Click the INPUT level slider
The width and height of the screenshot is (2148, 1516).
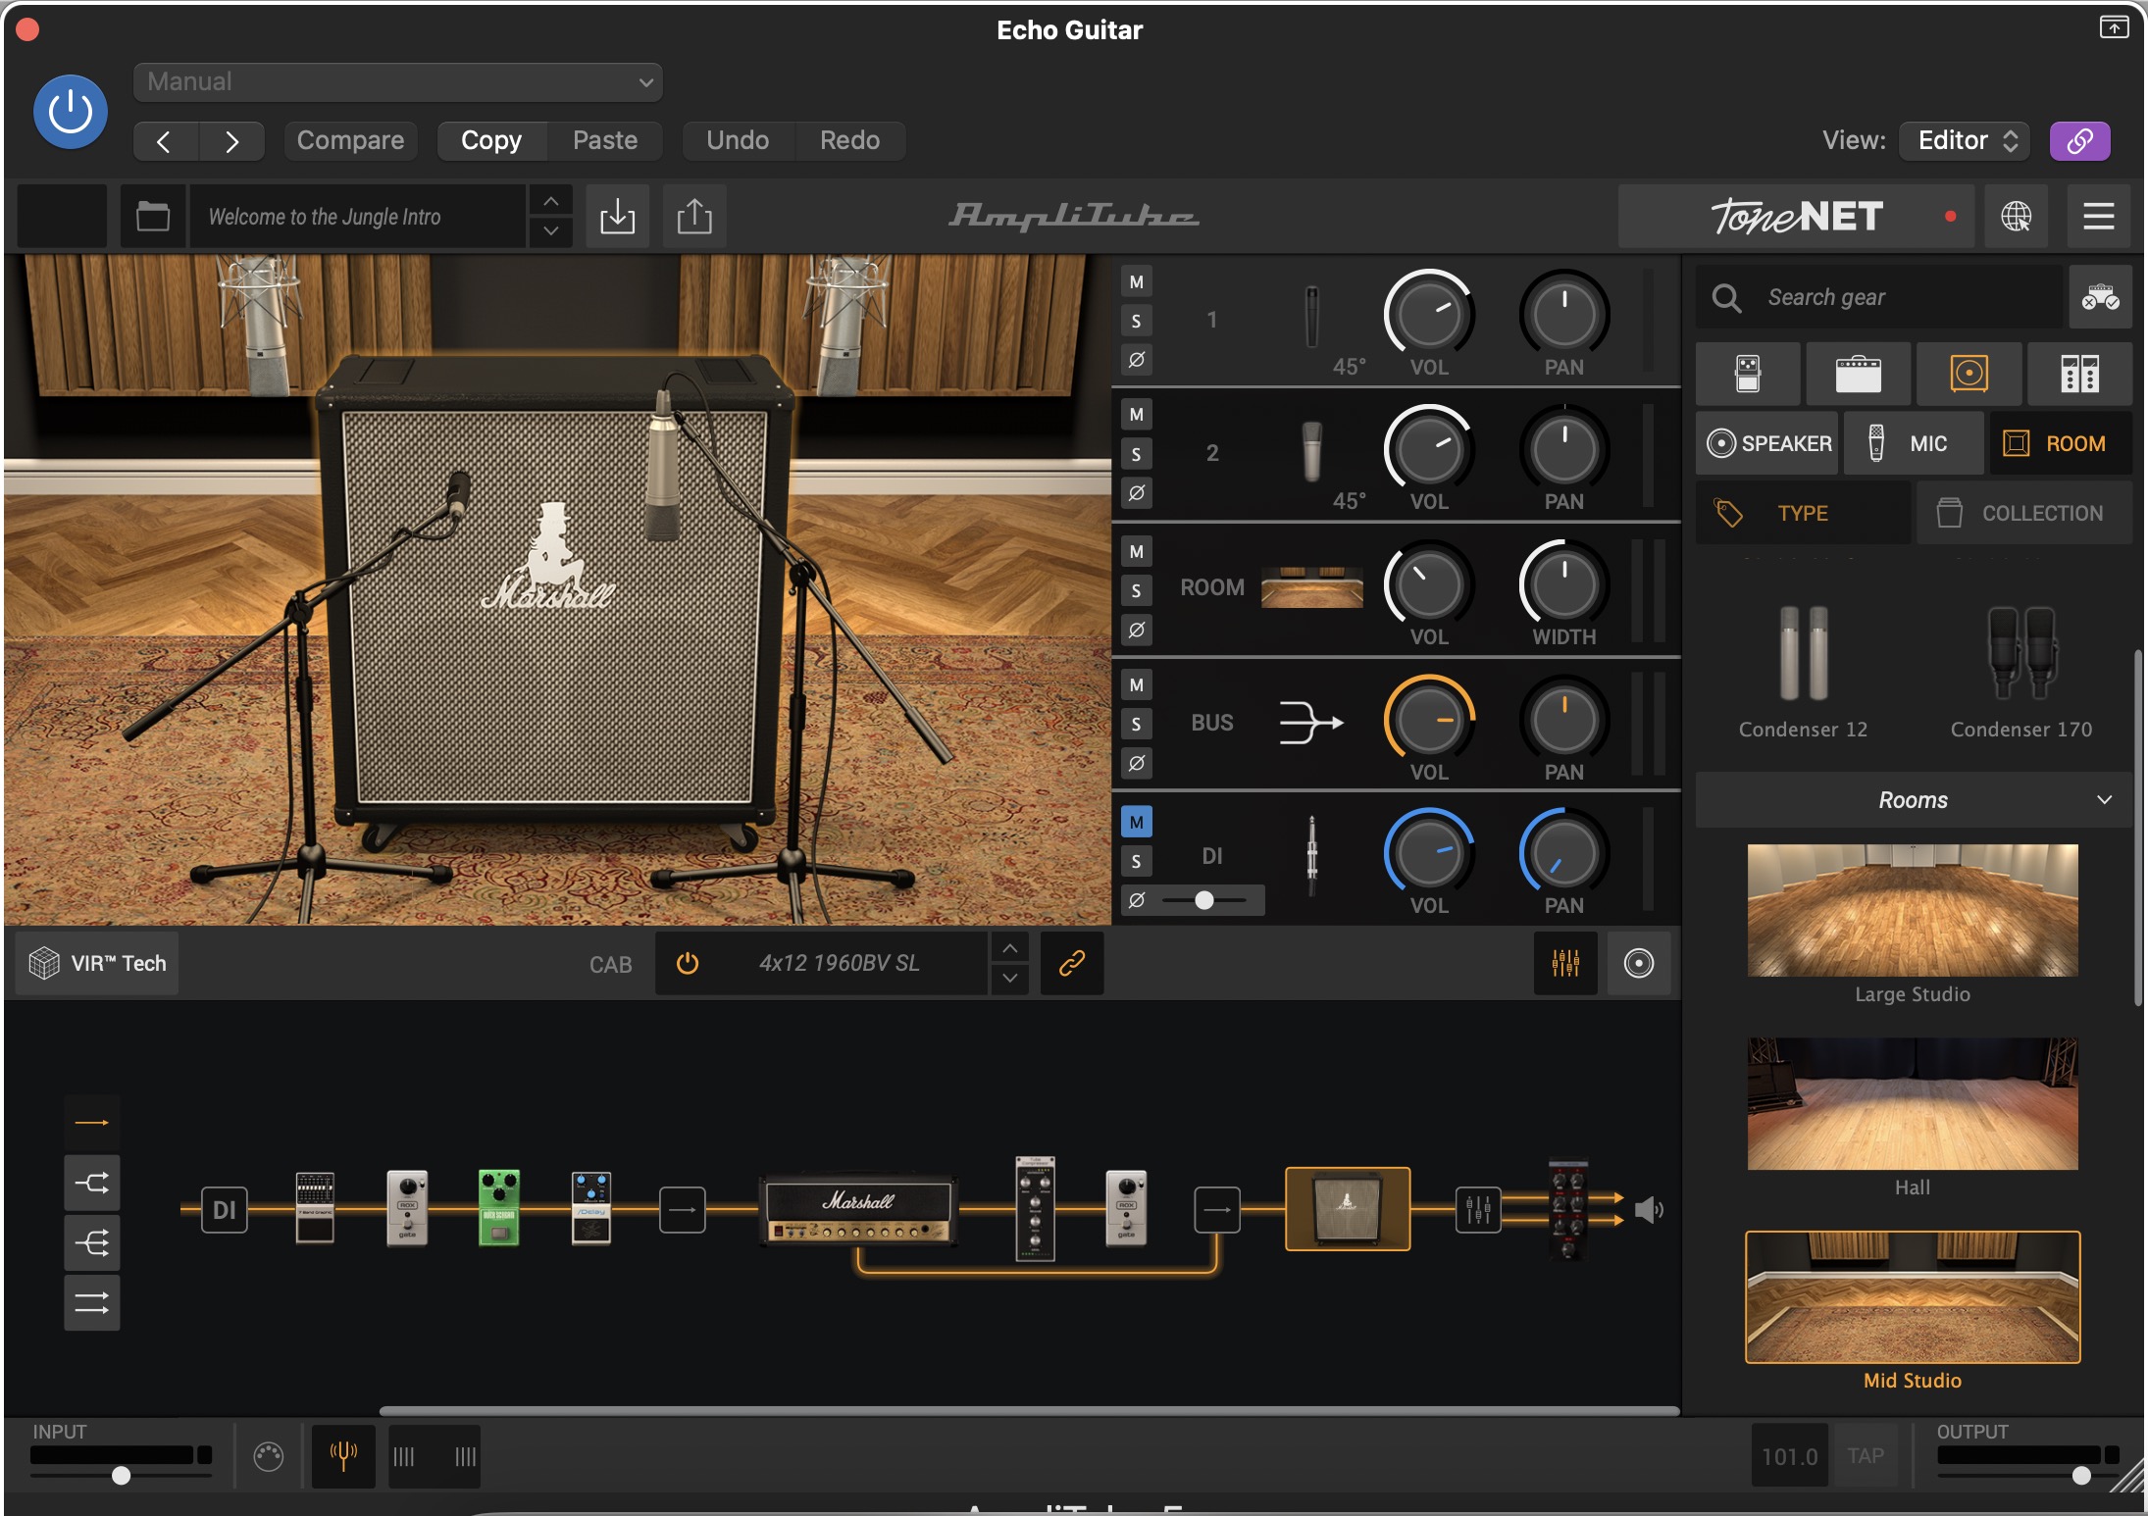coord(121,1475)
